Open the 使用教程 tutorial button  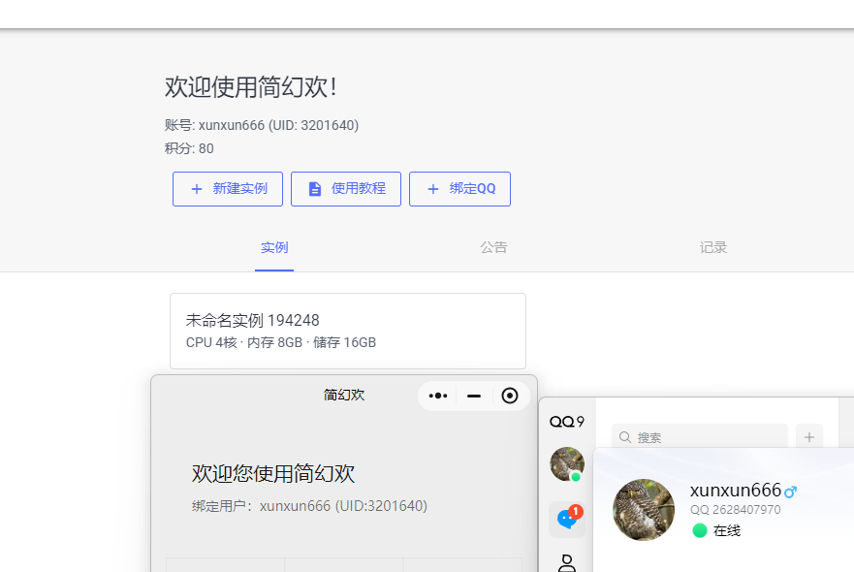(346, 189)
